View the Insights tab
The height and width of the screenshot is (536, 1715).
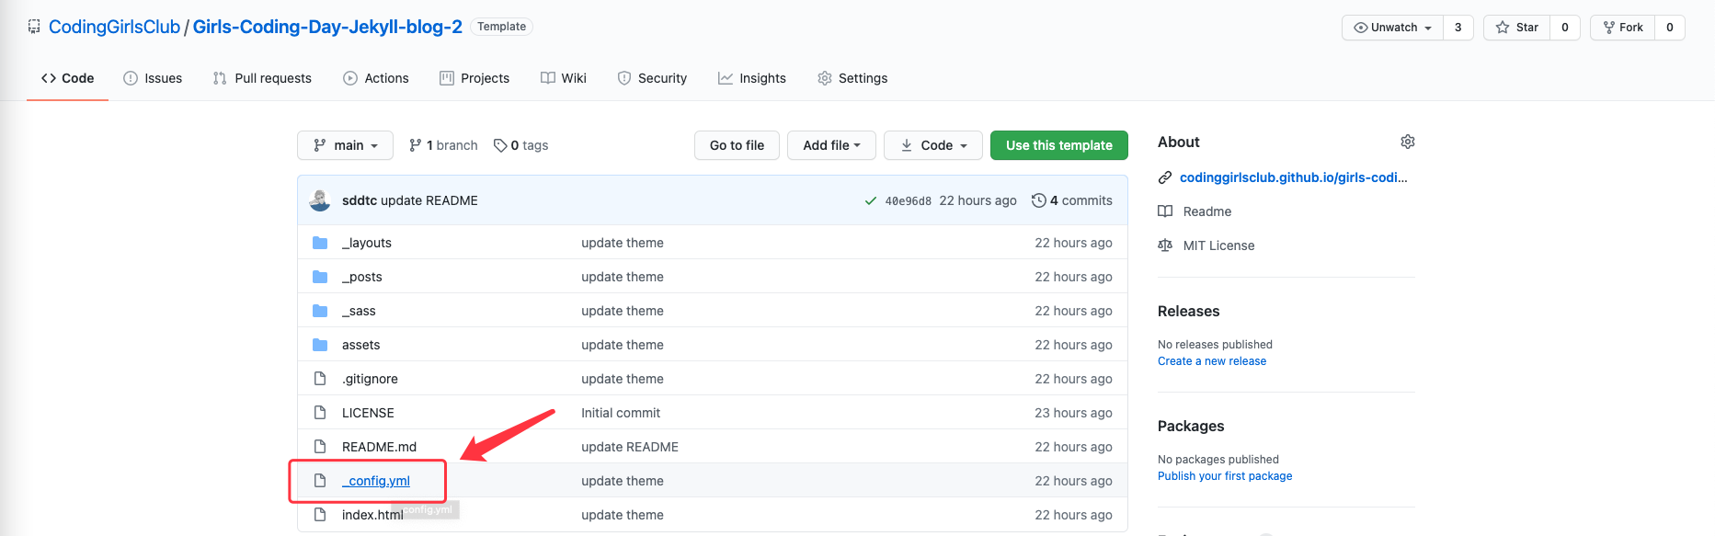(x=752, y=78)
